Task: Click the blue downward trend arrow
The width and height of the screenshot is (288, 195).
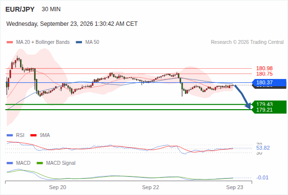Action: tap(243, 97)
